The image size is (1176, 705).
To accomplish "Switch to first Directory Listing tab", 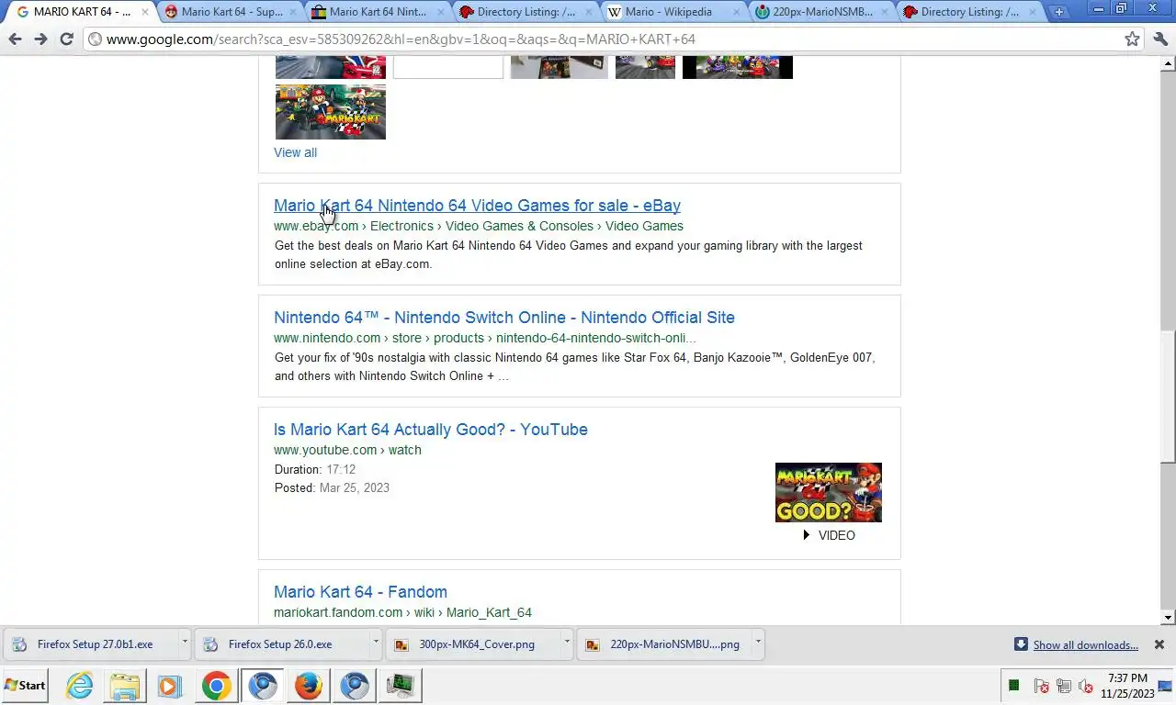I will [527, 12].
